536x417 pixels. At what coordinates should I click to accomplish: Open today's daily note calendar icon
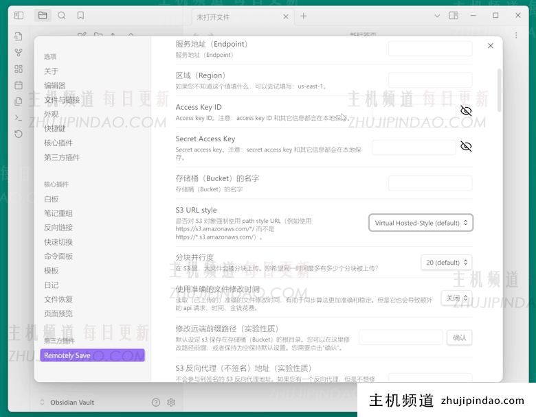19,85
